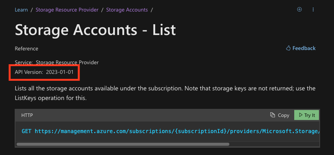334x155 pixels.
Task: Click the horizontal scrollbar thumb under the code
Action: tap(123, 145)
